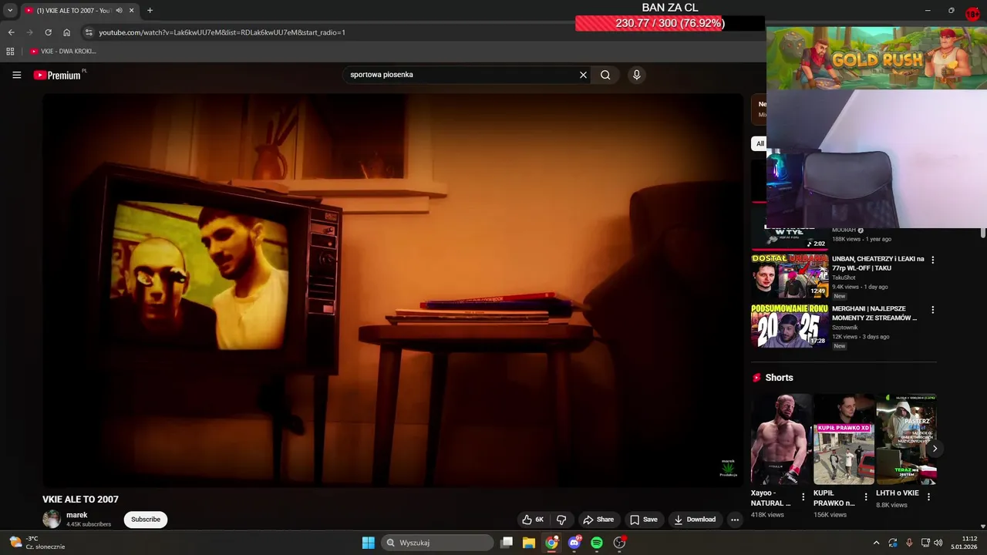Click the video player frame
Viewport: 987px width, 555px height.
point(392,290)
